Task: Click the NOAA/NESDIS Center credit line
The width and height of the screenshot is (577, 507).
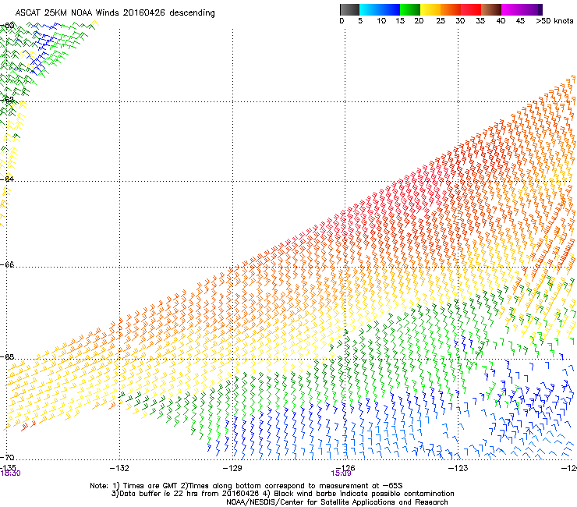Action: click(337, 502)
